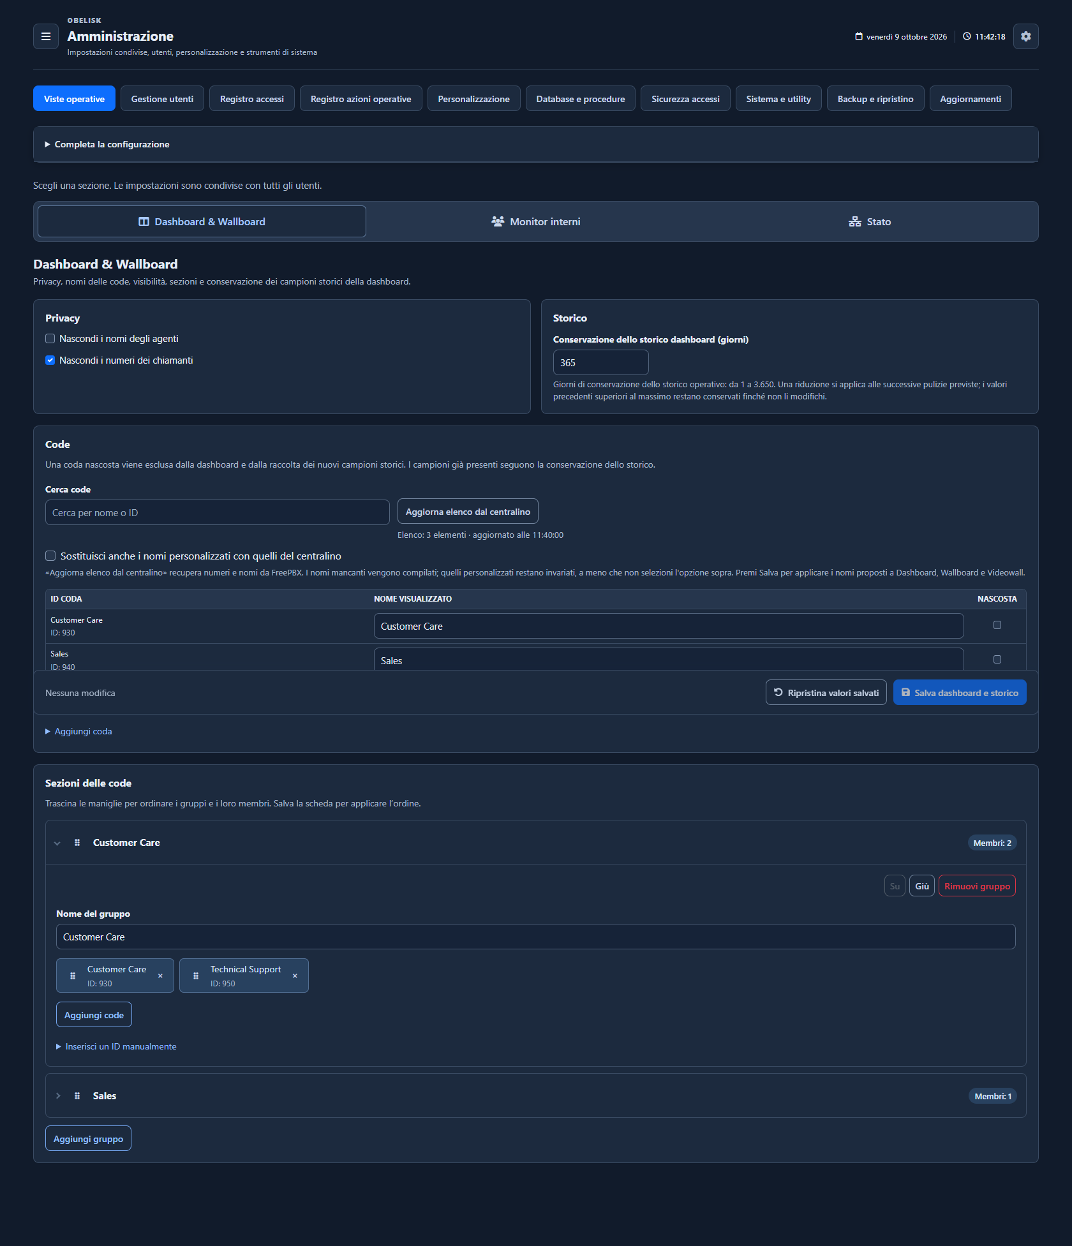Switch to Registro accessi tab
1072x1246 pixels.
(x=252, y=99)
